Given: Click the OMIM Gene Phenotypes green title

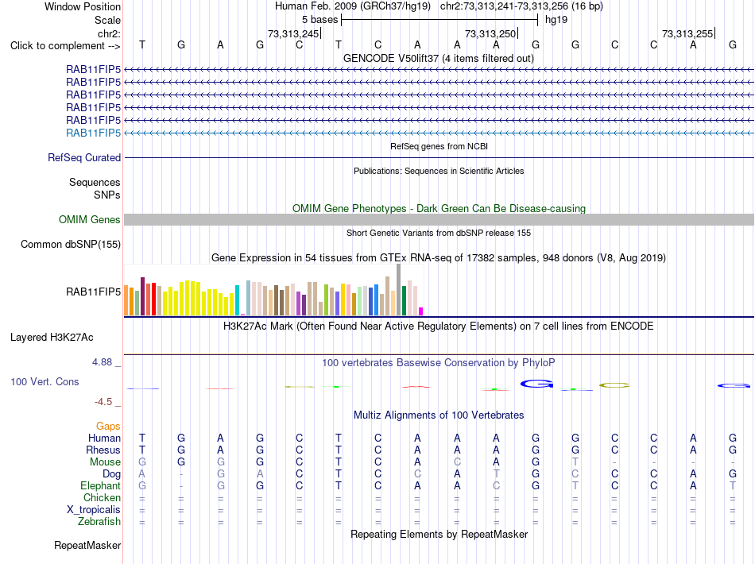Looking at the screenshot, I should point(439,208).
